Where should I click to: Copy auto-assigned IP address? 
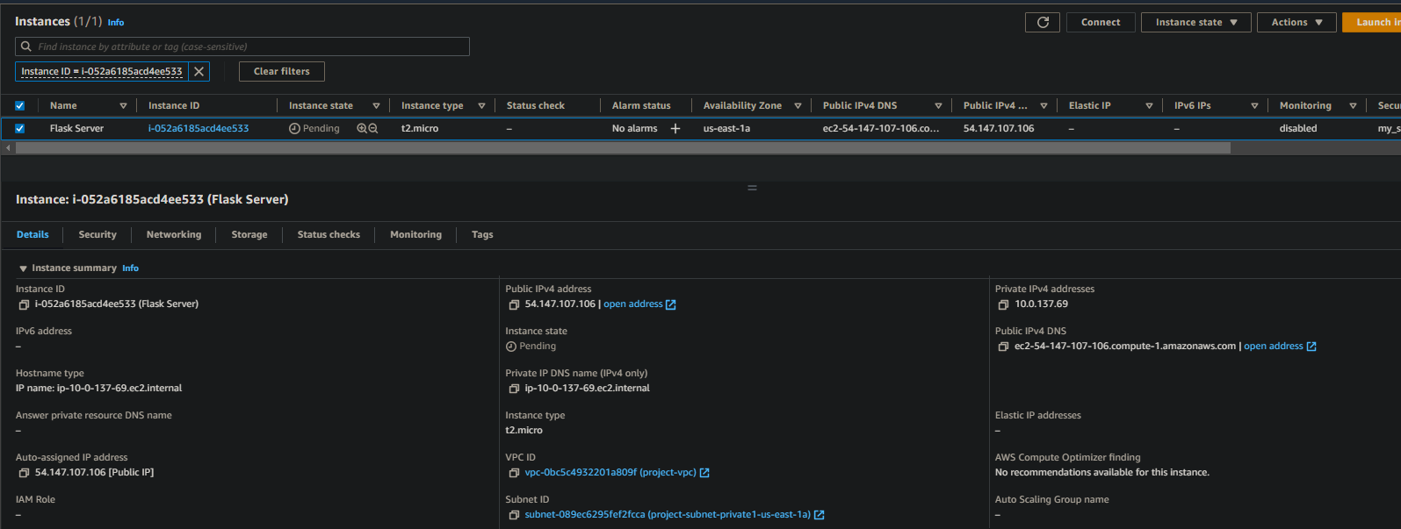pos(25,474)
